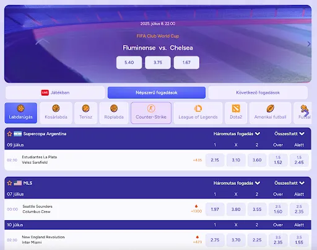Select the Labdarúgás sport tab
Viewport: 317px width, 250px height.
point(21,113)
